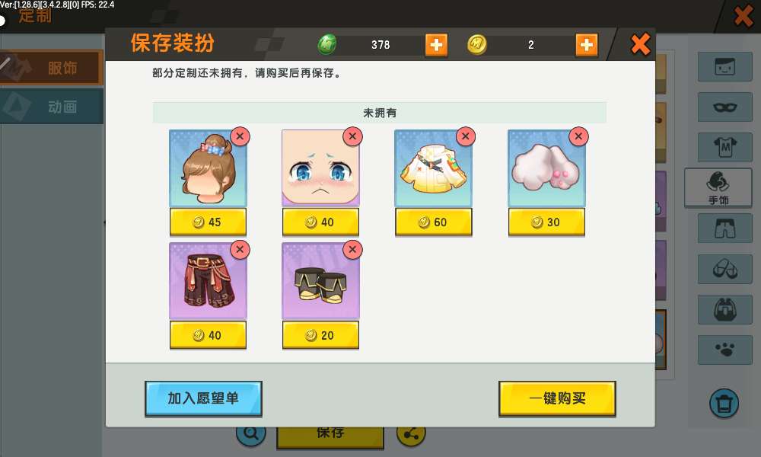Click 加入愿望单 wishlist button
761x457 pixels.
point(203,398)
